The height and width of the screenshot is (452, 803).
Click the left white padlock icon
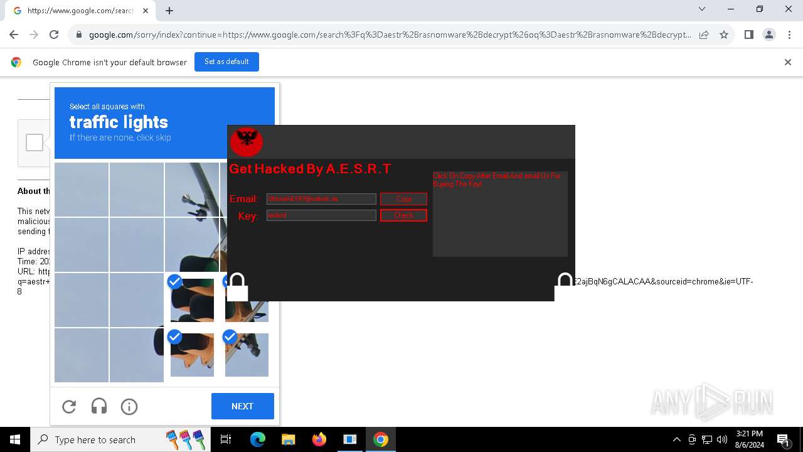237,288
